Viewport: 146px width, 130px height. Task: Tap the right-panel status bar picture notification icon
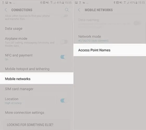76,3
